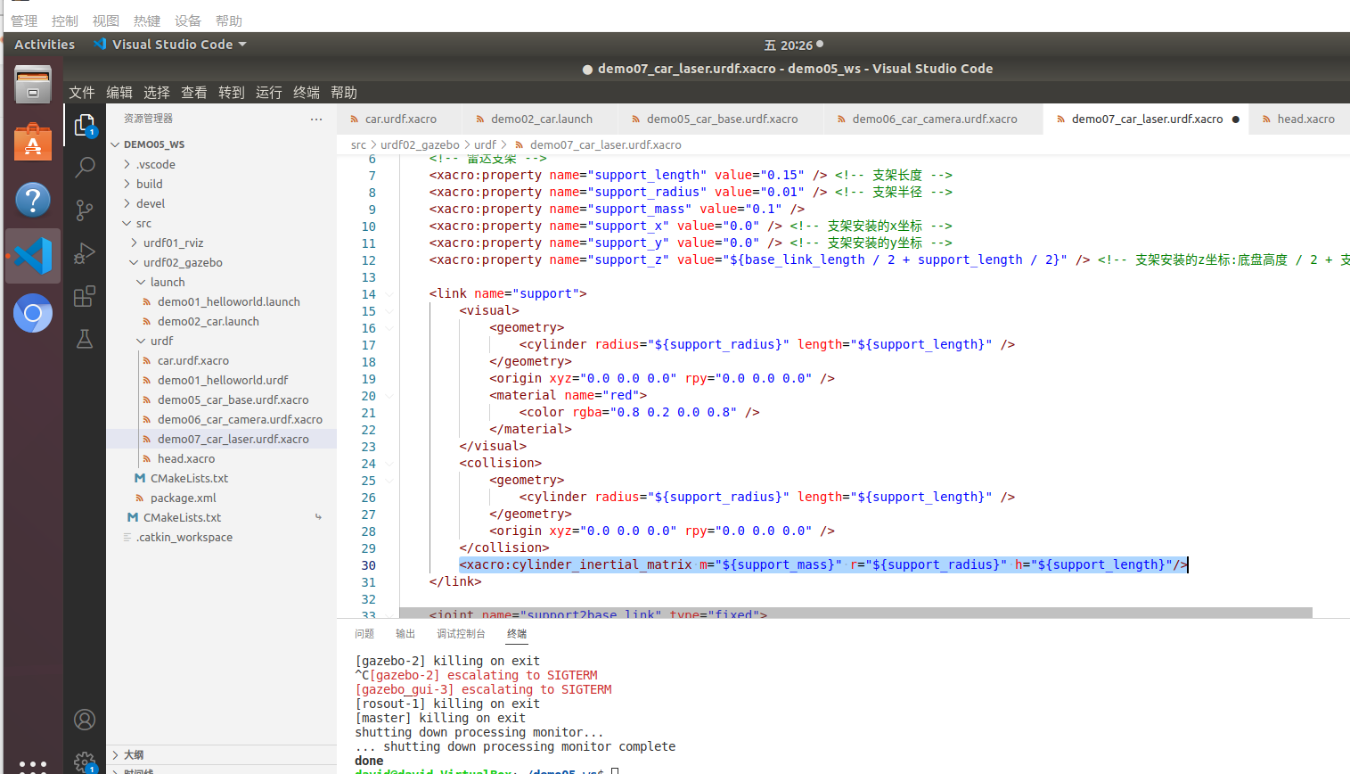Launch Files from the Ubuntu dock
This screenshot has height=774, width=1350.
33,86
